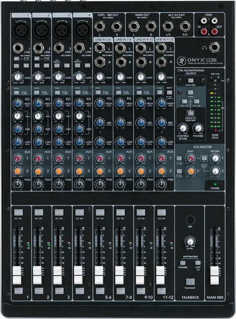Click the talkback LEVEL knob
This screenshot has width=236, height=319.
click(190, 242)
